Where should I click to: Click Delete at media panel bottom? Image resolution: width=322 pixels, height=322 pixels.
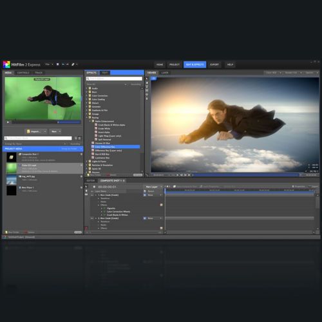click(29, 232)
